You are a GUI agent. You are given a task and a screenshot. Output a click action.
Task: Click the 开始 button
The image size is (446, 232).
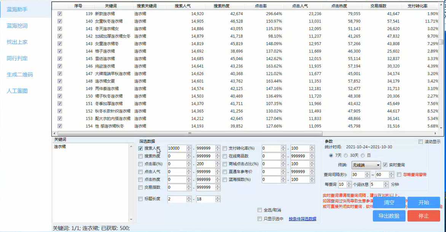point(423,202)
